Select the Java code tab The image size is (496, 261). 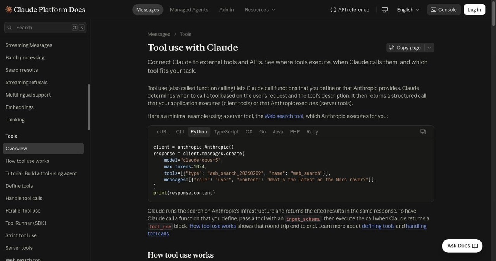click(x=278, y=132)
